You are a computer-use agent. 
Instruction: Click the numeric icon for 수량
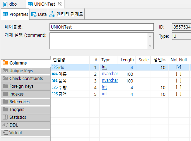(55, 87)
